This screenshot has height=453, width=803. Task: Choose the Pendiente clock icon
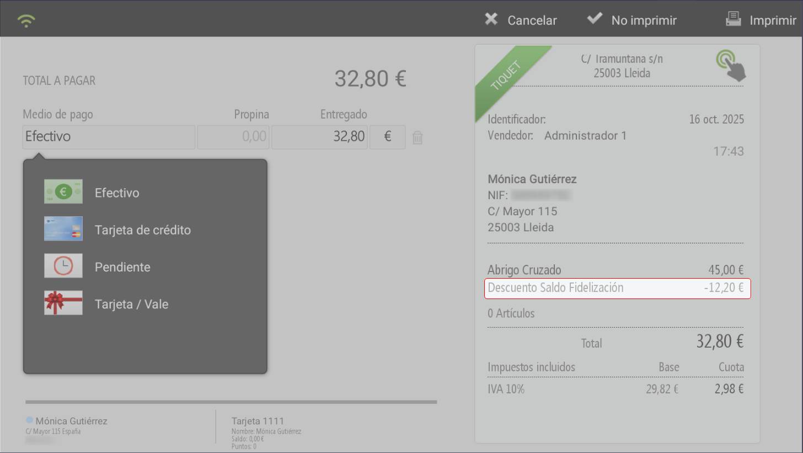63,265
